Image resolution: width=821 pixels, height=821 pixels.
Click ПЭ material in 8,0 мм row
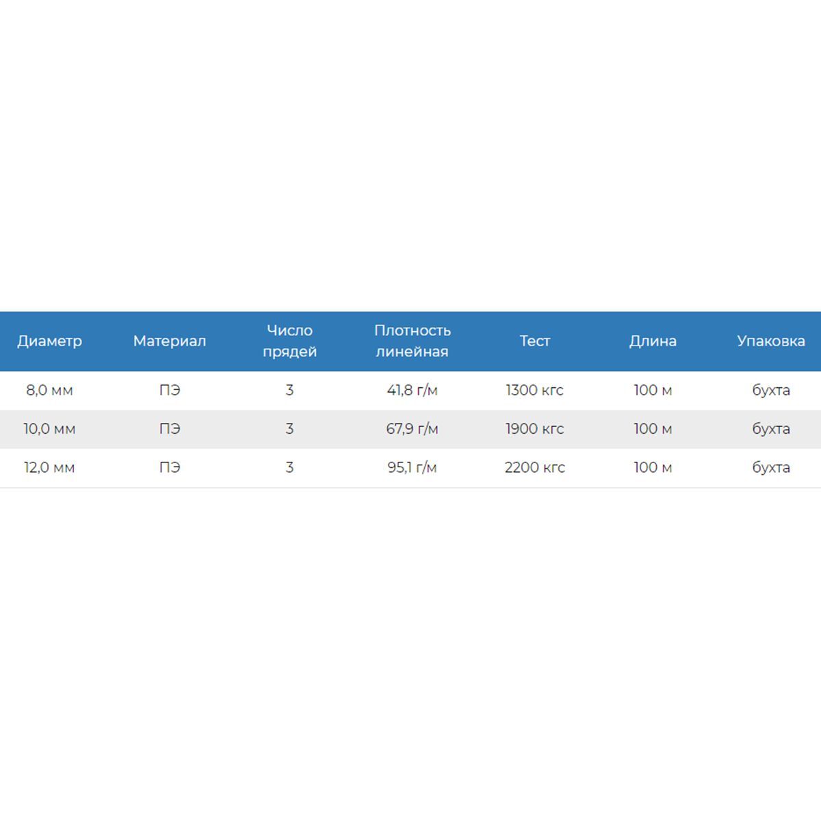coord(170,390)
